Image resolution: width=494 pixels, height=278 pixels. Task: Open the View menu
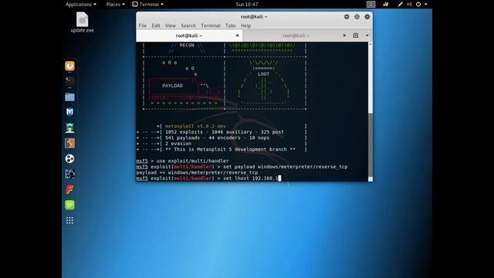[x=170, y=25]
